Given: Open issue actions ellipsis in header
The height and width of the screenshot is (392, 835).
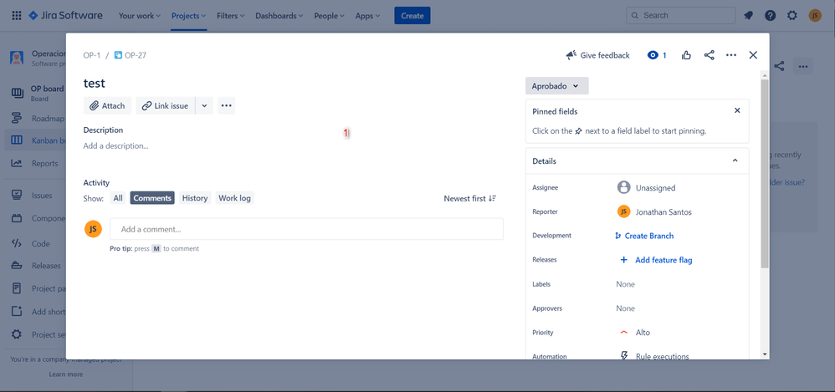Looking at the screenshot, I should tap(731, 55).
